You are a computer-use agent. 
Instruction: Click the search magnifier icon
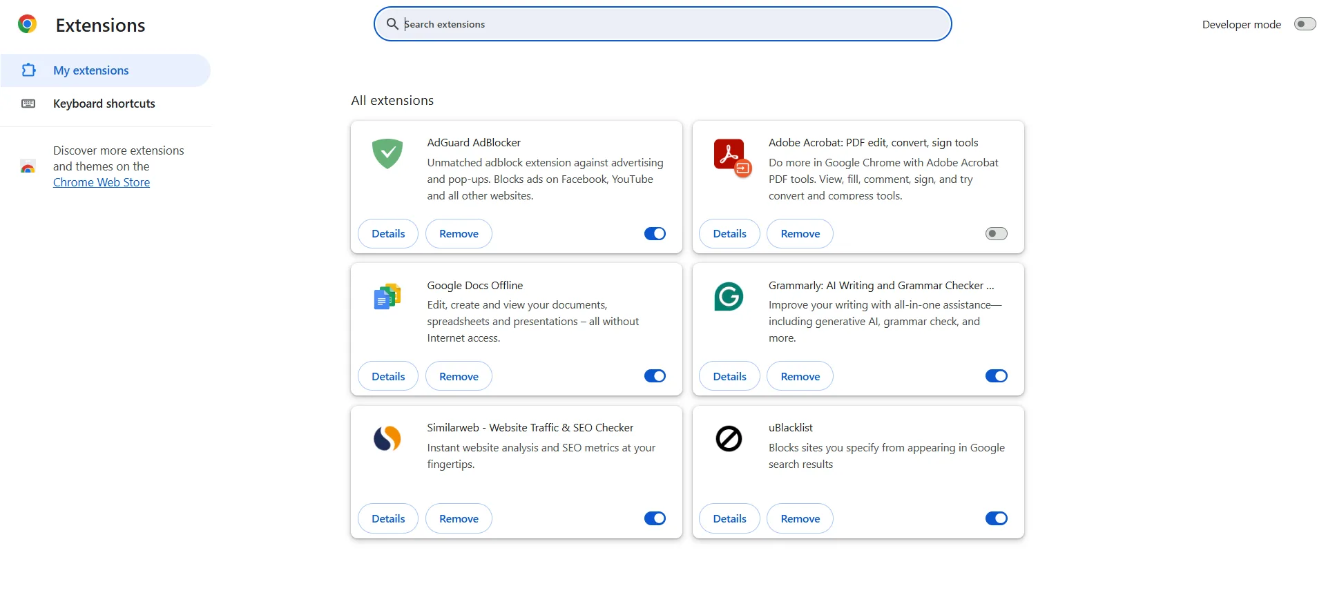point(392,24)
